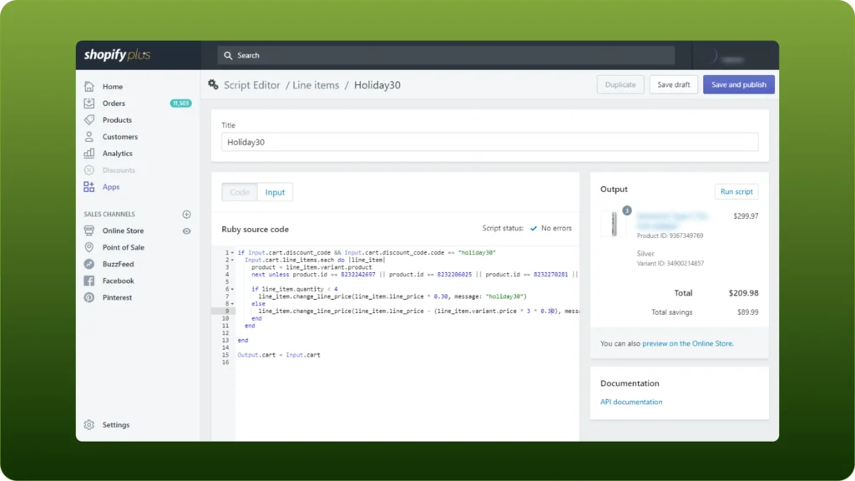Open Apps via the grid icon
Viewport: 855px width, 481px height.
(89, 187)
